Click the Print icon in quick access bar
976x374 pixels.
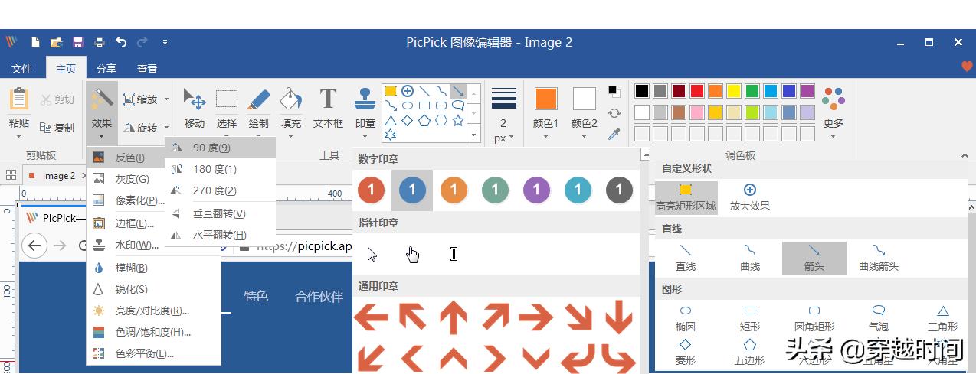click(x=99, y=42)
